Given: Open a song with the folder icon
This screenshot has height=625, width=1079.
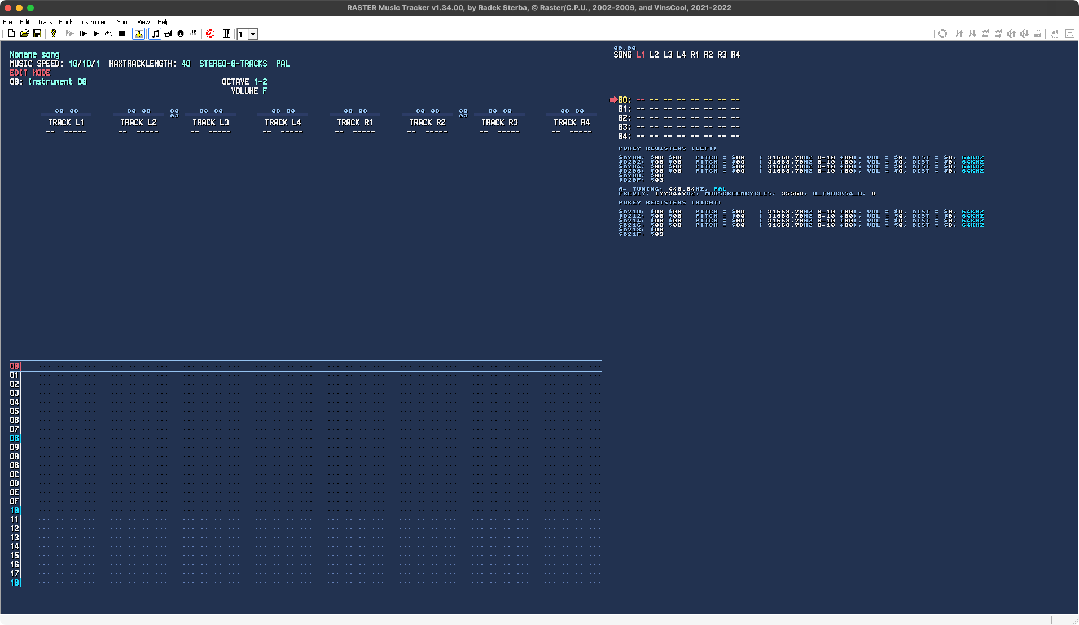Looking at the screenshot, I should click(24, 34).
